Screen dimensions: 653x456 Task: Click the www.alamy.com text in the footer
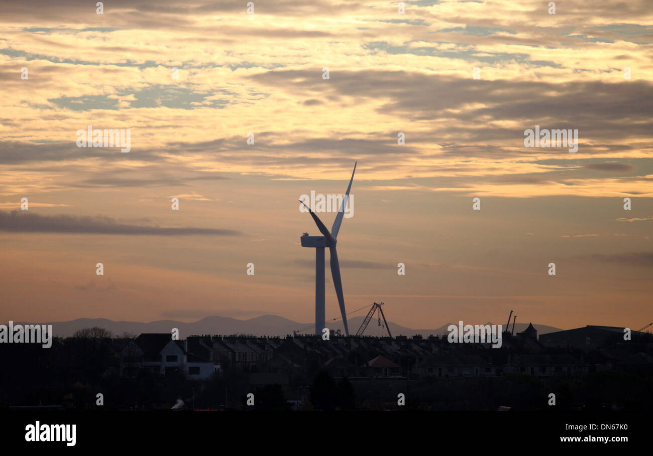pyautogui.click(x=593, y=439)
